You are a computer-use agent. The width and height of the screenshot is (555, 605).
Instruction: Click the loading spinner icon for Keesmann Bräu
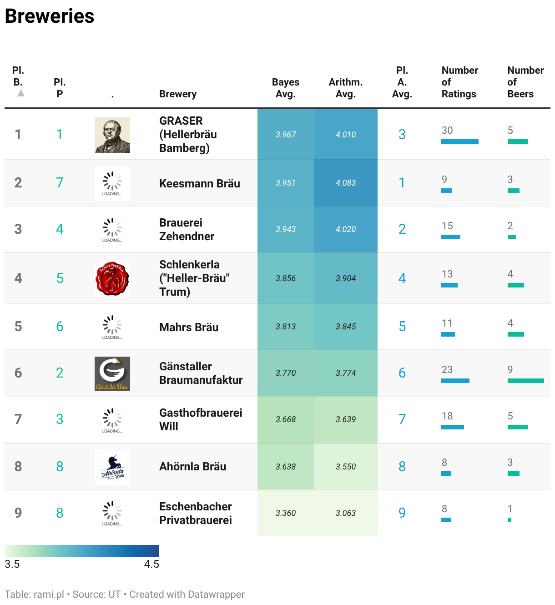pos(112,184)
